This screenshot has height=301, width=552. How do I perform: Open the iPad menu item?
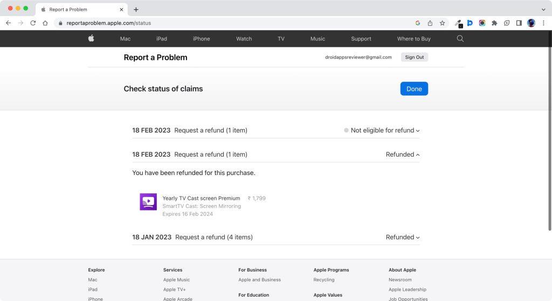[162, 39]
